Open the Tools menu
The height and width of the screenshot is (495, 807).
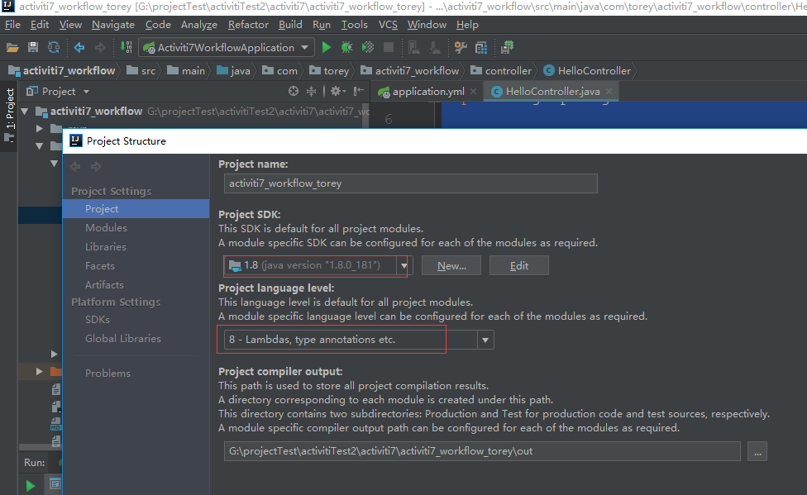[x=355, y=25]
